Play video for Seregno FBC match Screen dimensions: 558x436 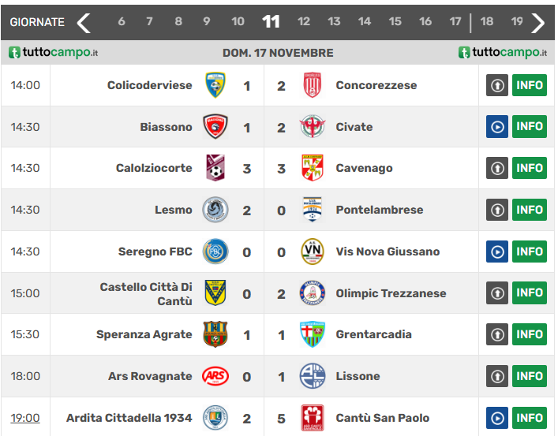tap(496, 252)
